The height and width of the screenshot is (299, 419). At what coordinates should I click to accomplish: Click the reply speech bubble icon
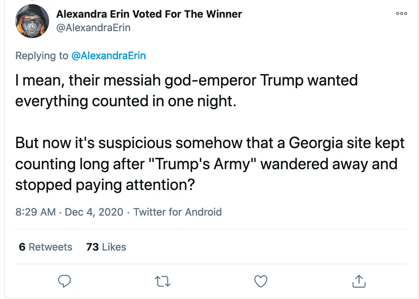[64, 281]
